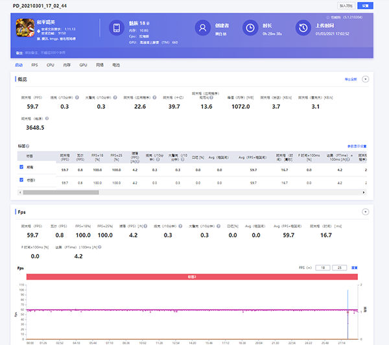Image resolution: width=389 pixels, height=345 pixels.
Task: Collapse the Fps panel using its arrow
Action: 366,211
